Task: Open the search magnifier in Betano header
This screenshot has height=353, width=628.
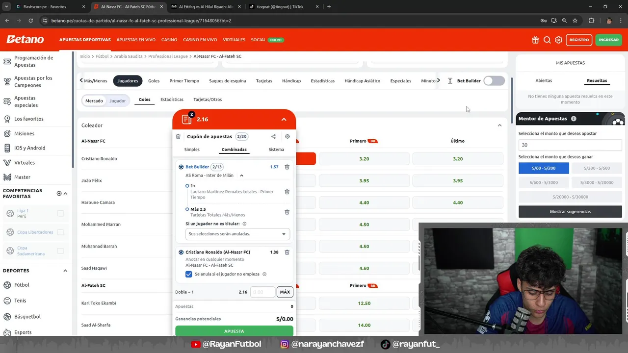Action: pyautogui.click(x=547, y=40)
